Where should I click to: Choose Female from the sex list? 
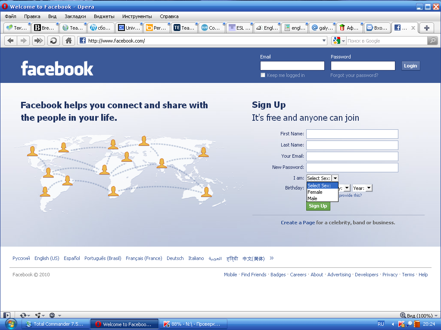click(322, 192)
